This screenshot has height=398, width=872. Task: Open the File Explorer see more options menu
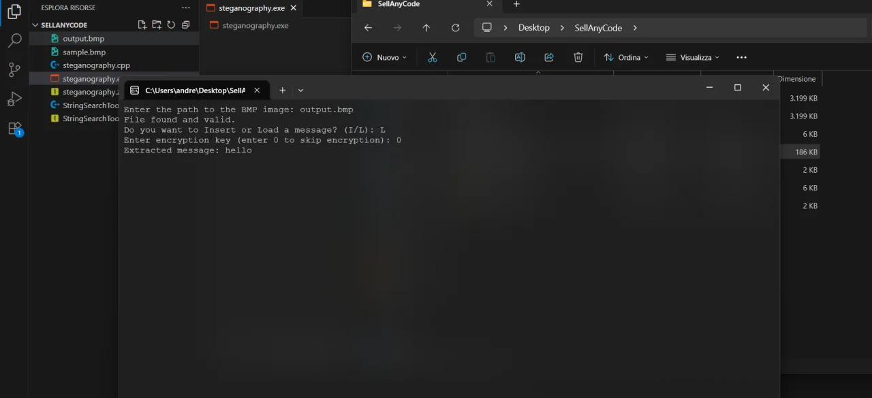[741, 57]
